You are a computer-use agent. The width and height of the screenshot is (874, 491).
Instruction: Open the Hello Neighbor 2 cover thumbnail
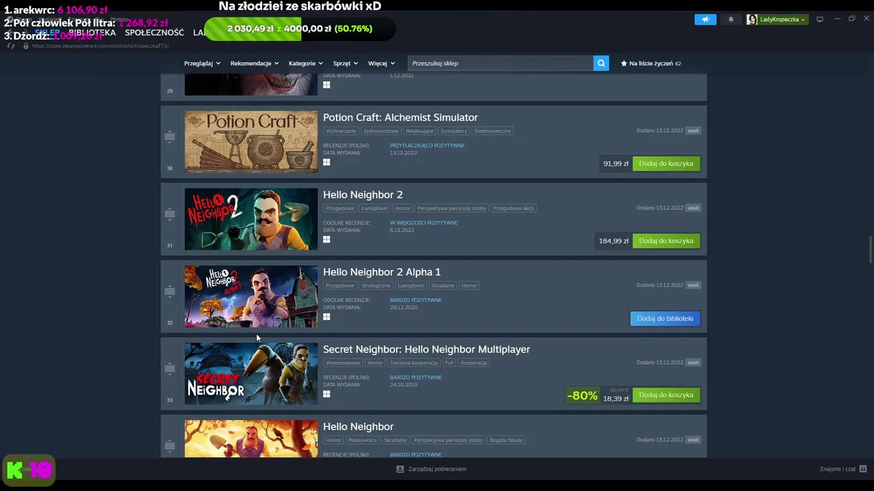pyautogui.click(x=251, y=219)
